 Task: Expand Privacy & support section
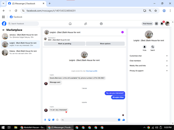tap(149, 71)
